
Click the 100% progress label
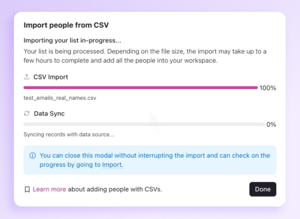point(268,88)
